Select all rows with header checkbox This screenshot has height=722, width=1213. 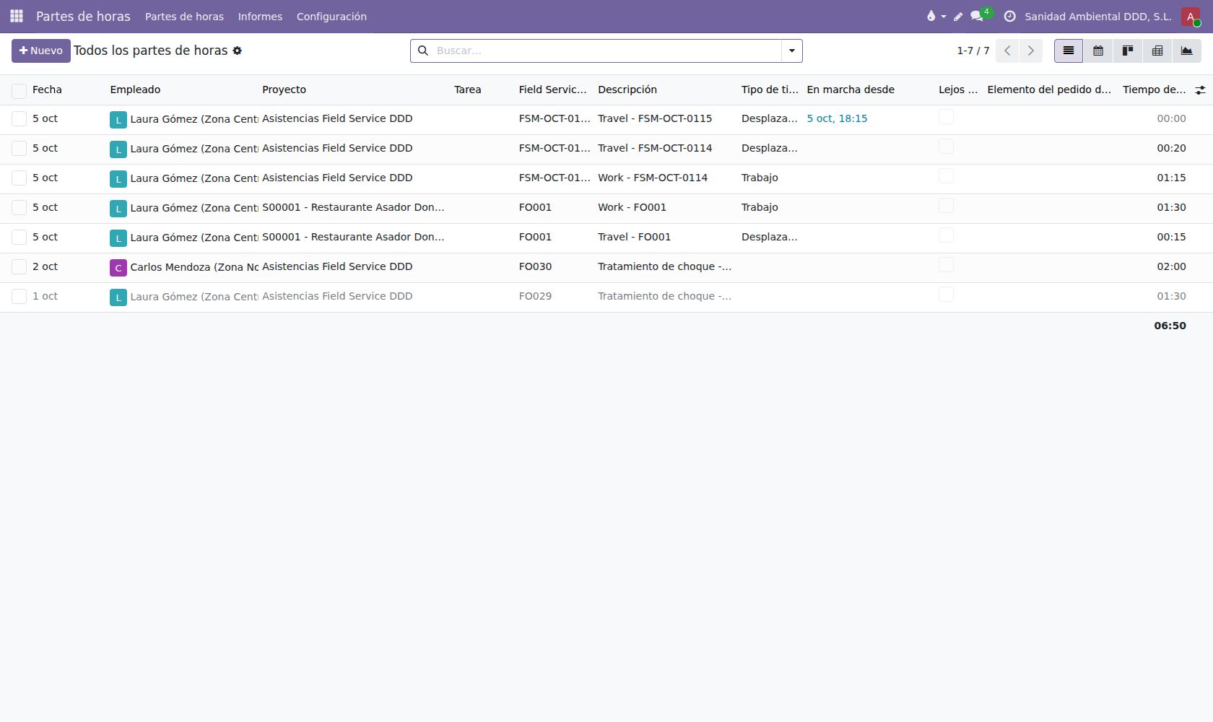click(19, 90)
